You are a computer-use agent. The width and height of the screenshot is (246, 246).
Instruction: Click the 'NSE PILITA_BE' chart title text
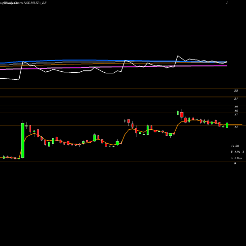pos(35,3)
